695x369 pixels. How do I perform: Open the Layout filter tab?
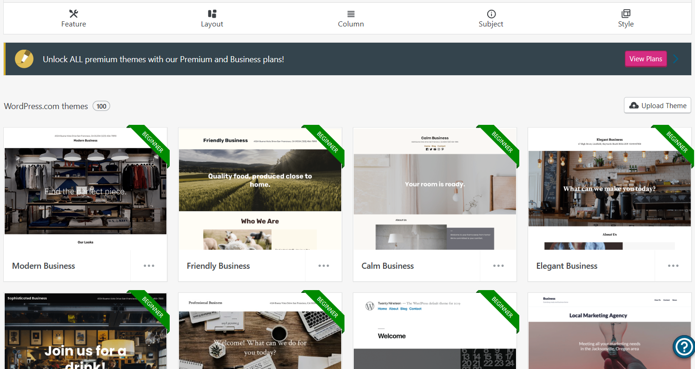coord(212,19)
